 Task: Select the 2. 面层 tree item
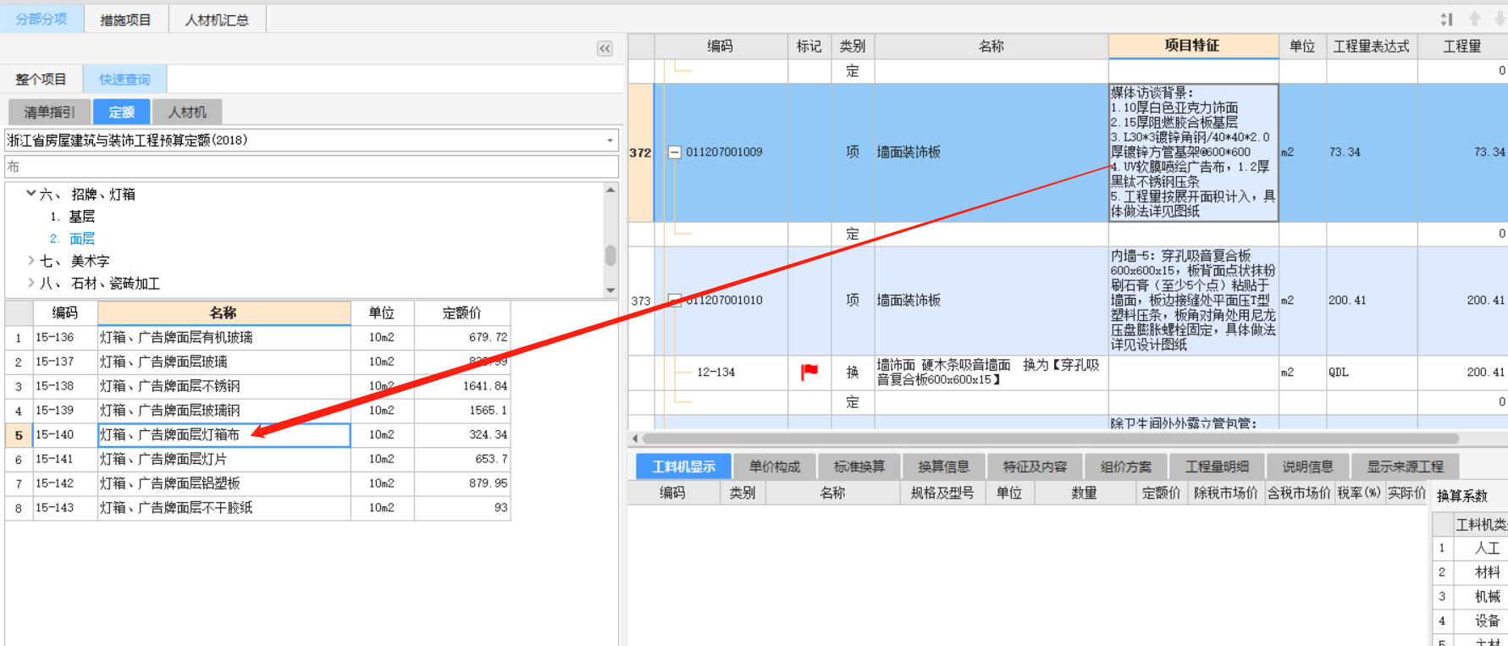[73, 239]
